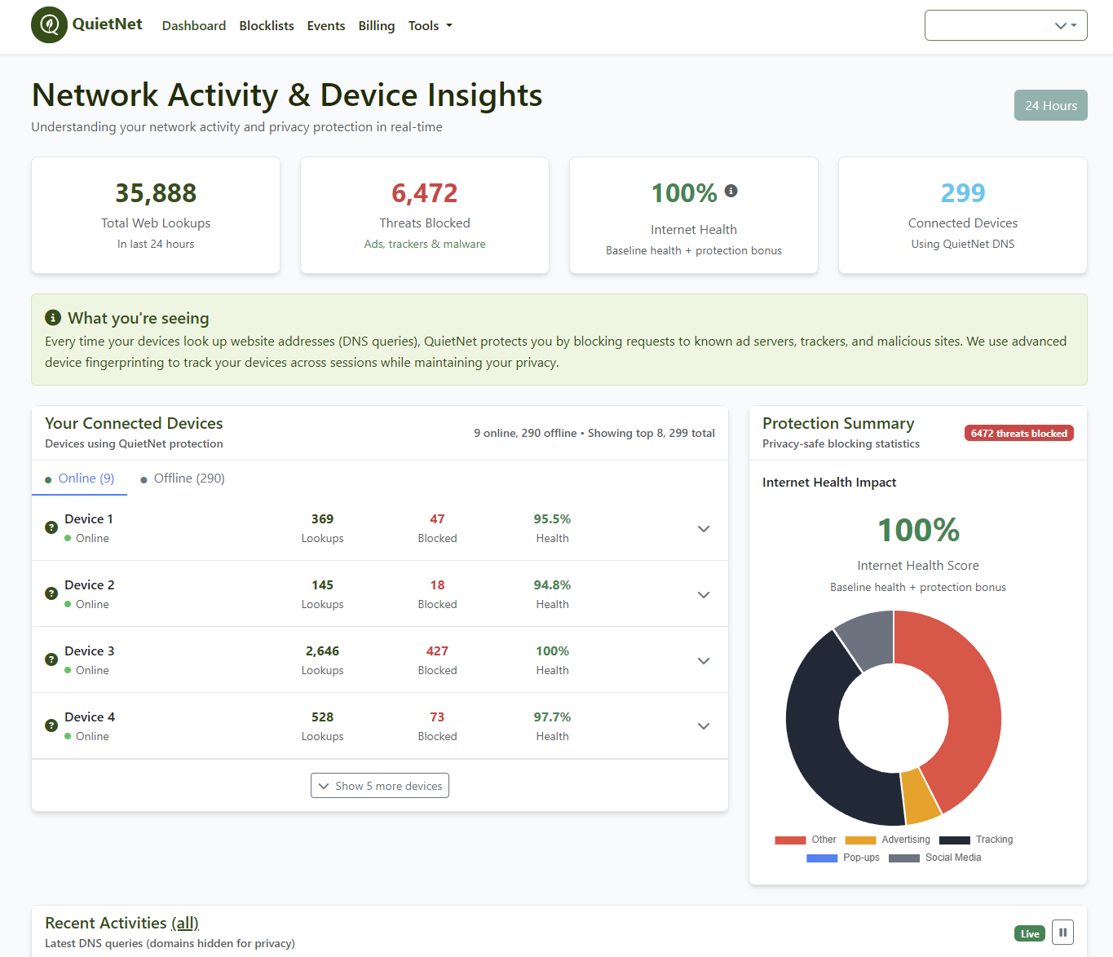Screen dimensions: 1113x957
Task: Click Device 3's 427 blocked value
Action: pos(437,650)
